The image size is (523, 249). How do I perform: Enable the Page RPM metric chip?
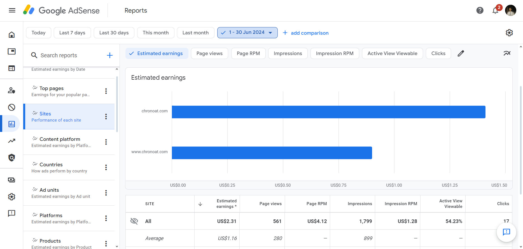point(248,53)
